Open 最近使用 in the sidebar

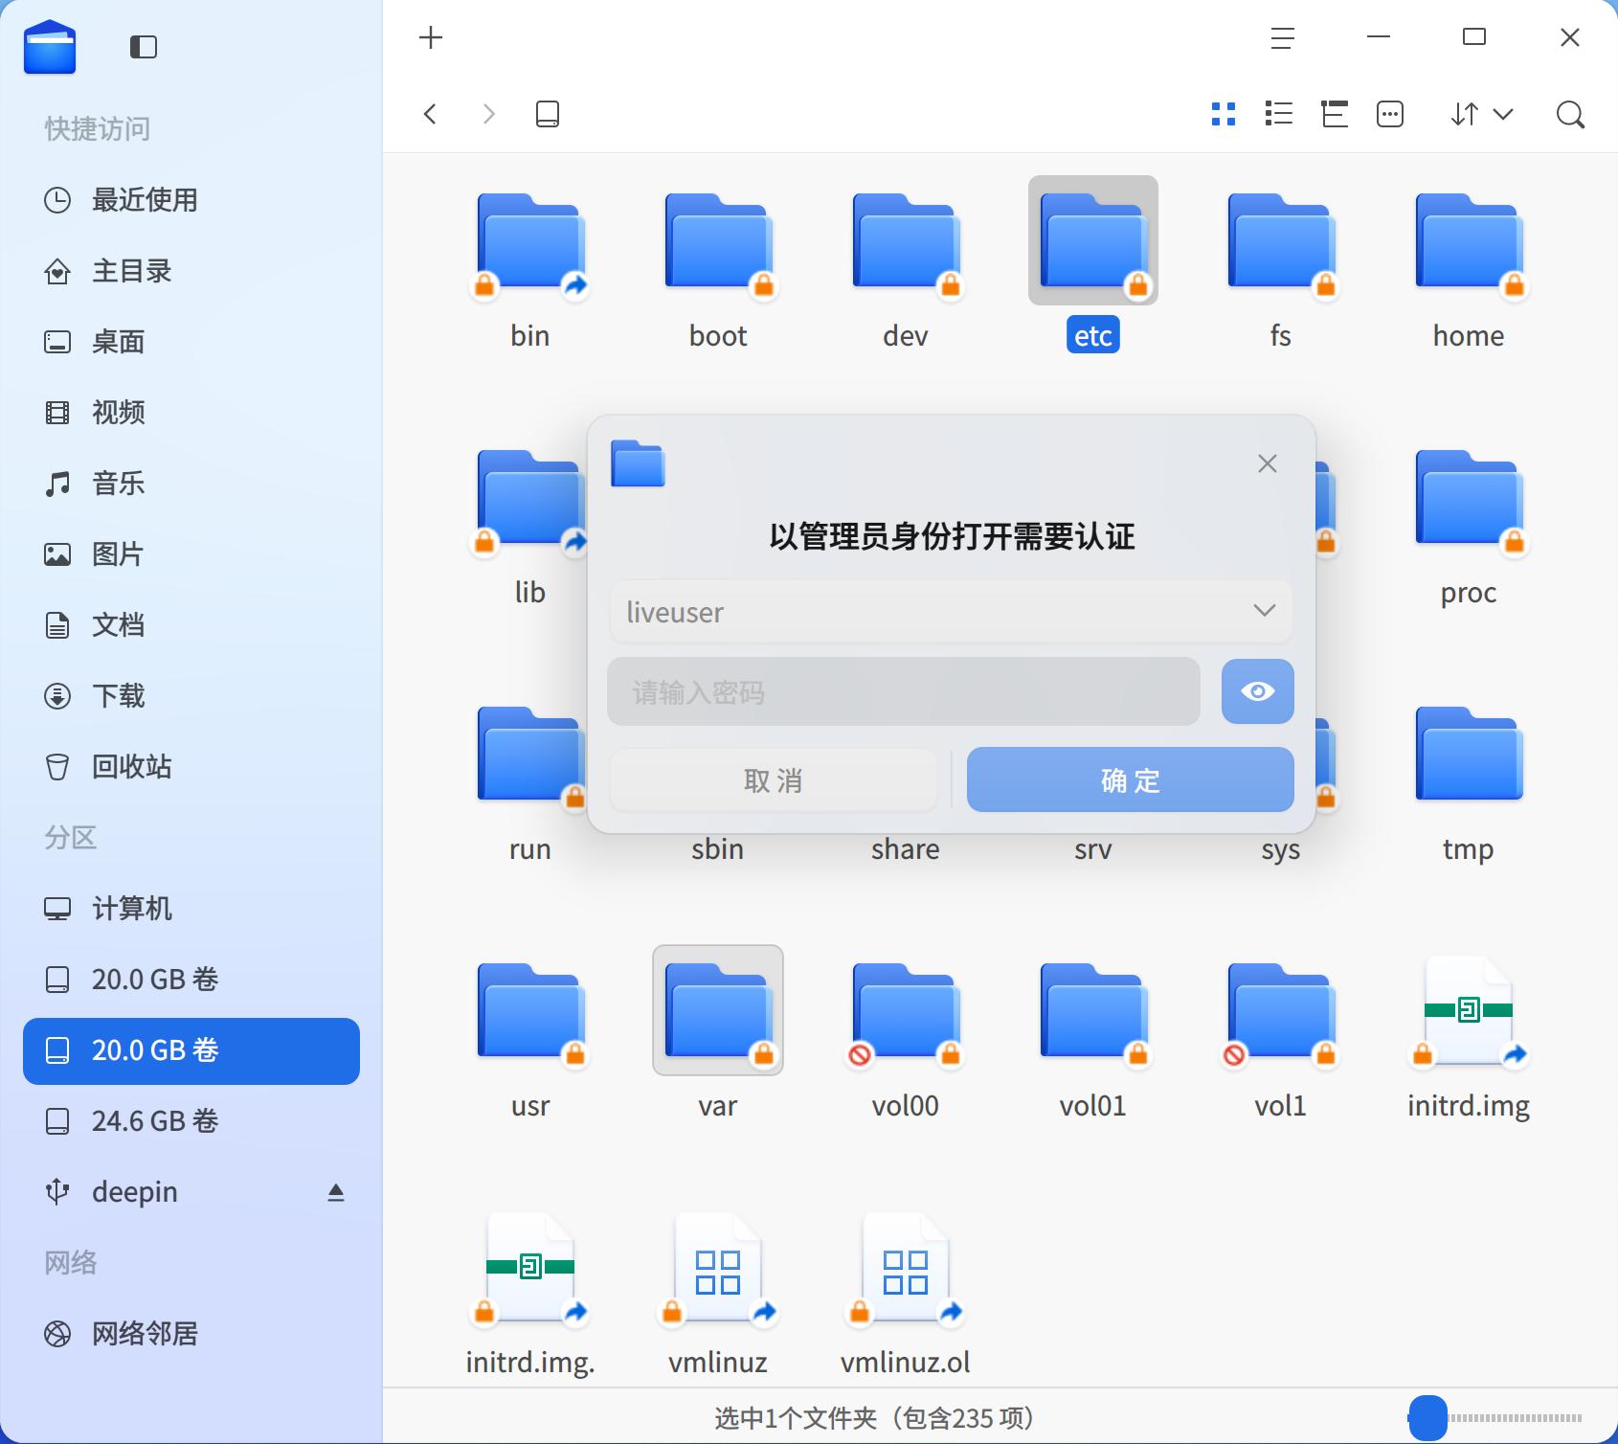click(x=145, y=200)
